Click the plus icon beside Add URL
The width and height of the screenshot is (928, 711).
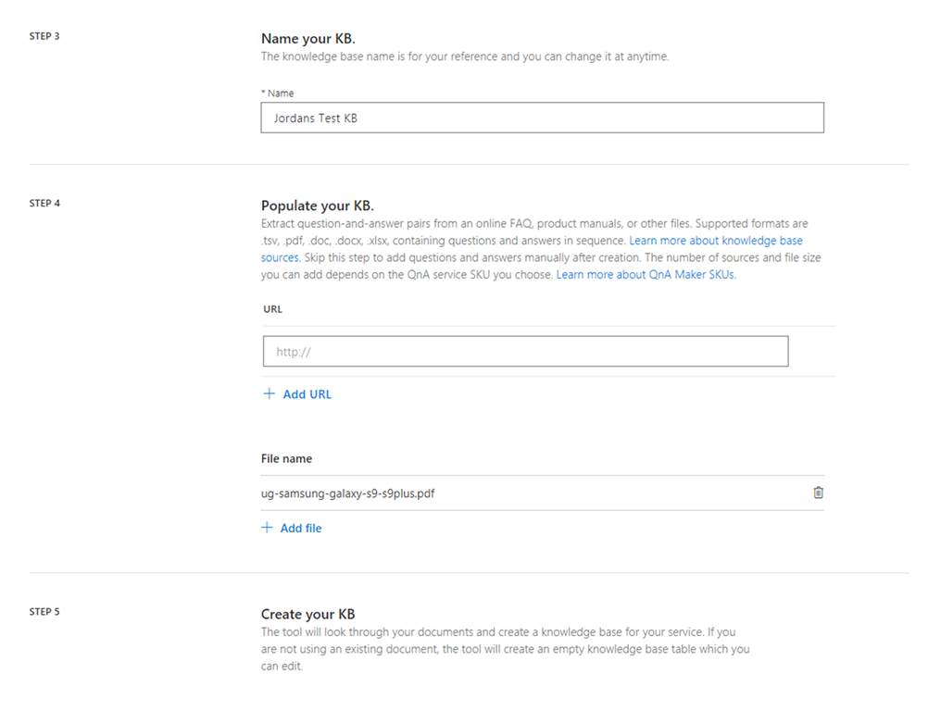[270, 394]
